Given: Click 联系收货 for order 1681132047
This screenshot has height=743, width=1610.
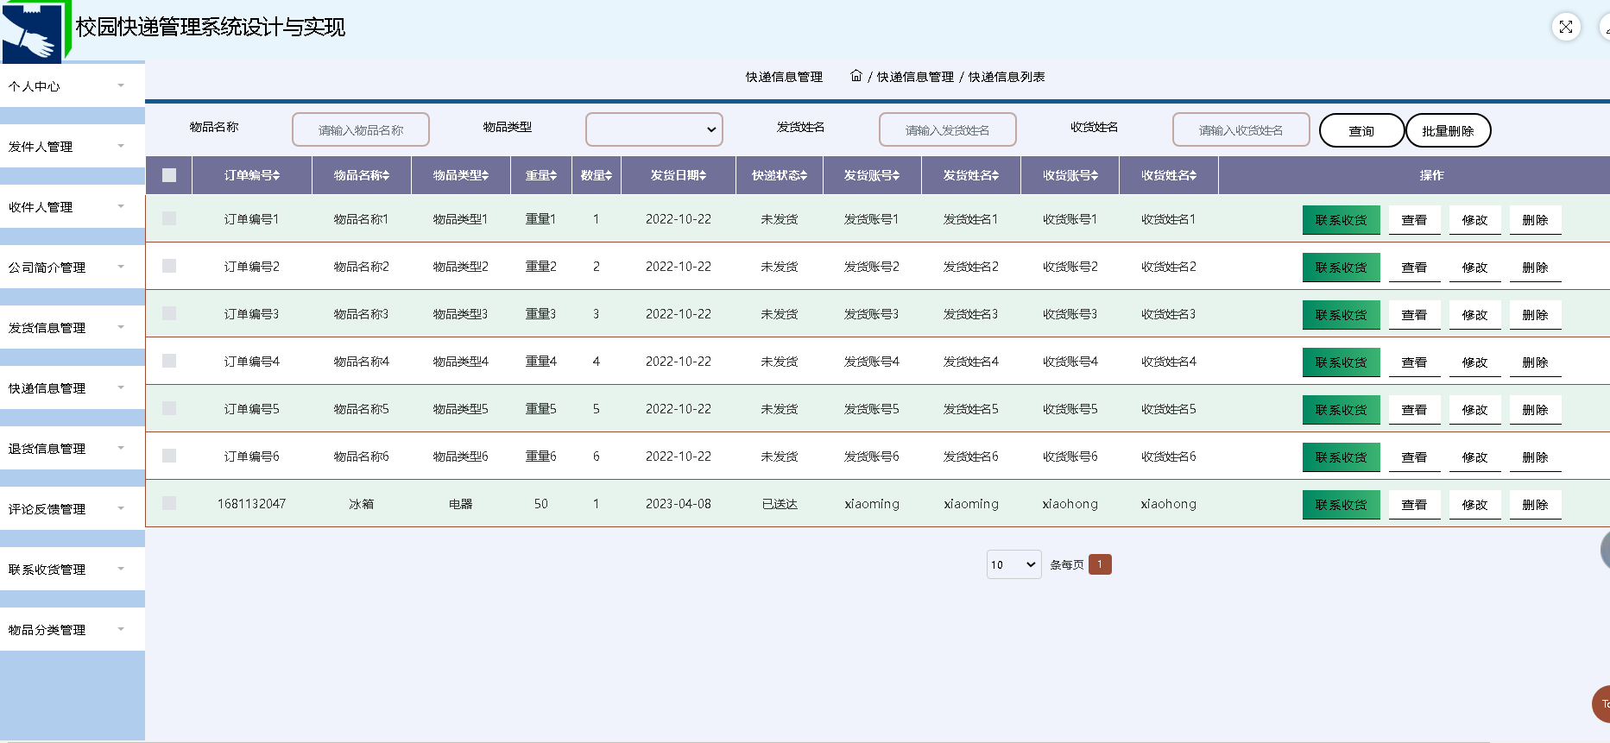Looking at the screenshot, I should tap(1342, 505).
